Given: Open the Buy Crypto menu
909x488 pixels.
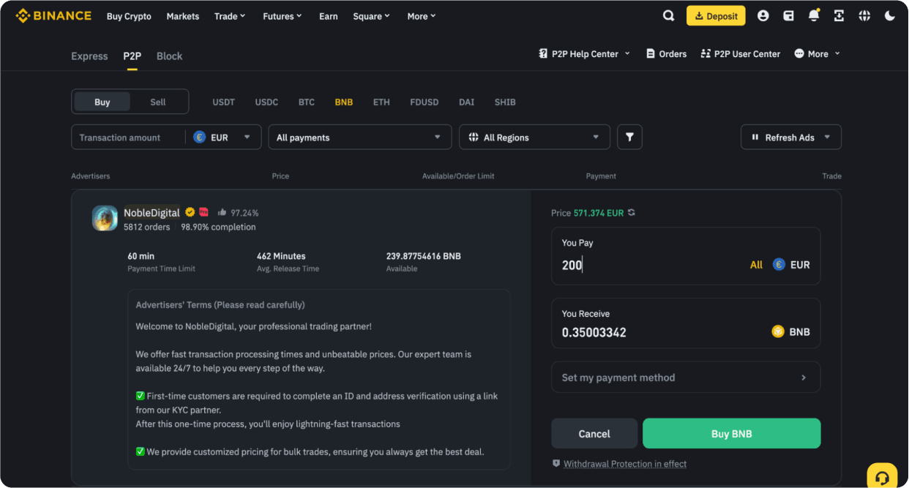Looking at the screenshot, I should click(129, 16).
